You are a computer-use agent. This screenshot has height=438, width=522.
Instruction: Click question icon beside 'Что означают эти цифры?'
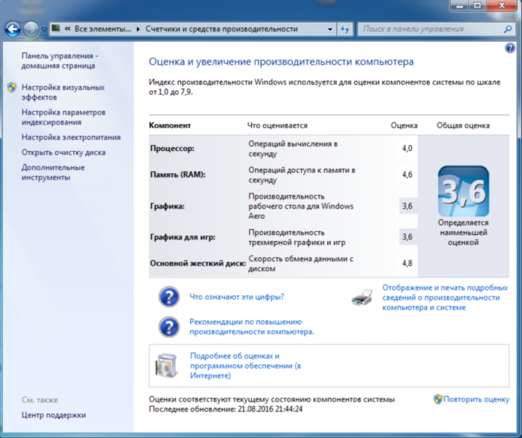click(169, 297)
